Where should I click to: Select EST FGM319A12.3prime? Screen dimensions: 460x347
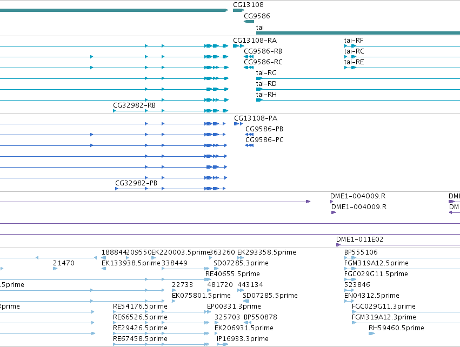[384, 317]
